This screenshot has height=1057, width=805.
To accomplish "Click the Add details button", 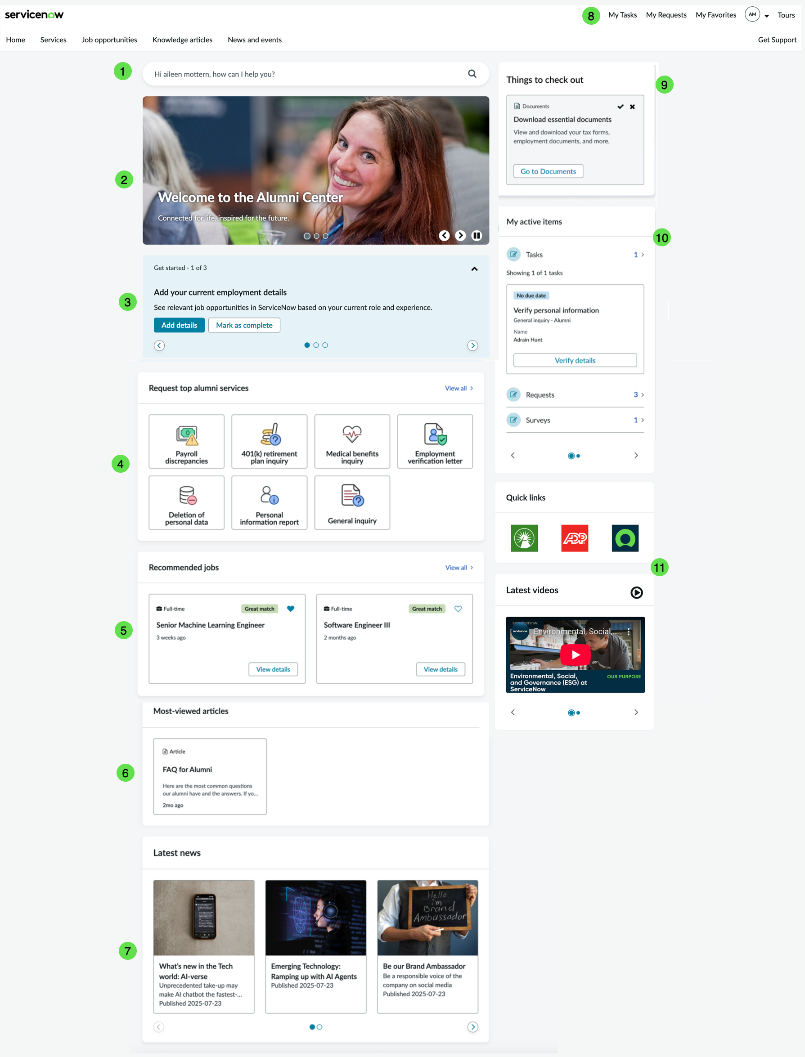I will [x=179, y=325].
